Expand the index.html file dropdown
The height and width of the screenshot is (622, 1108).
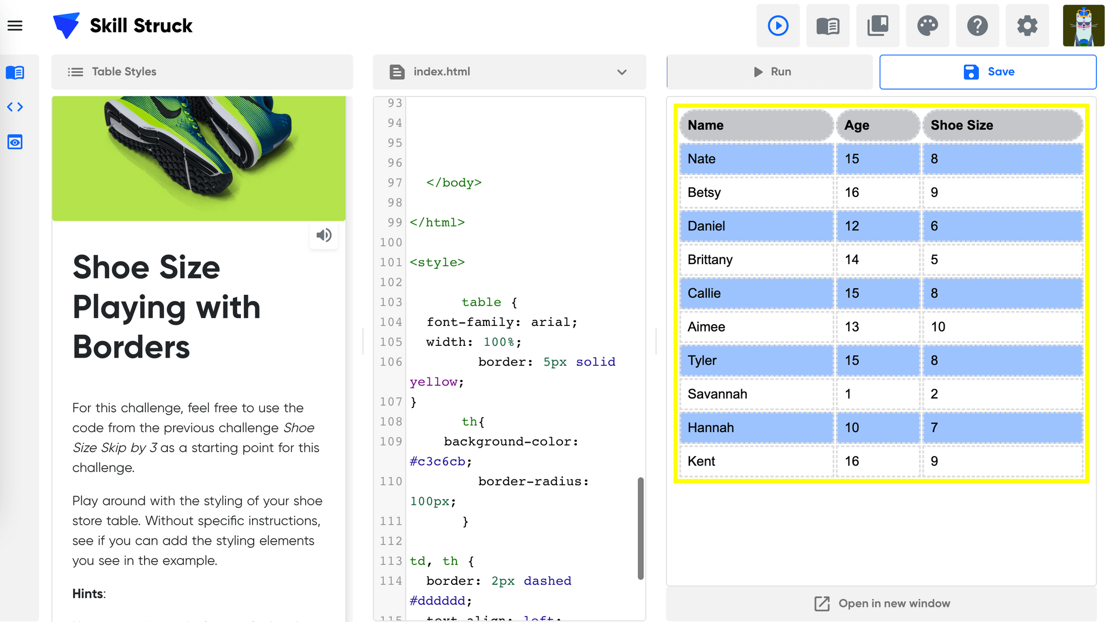(622, 72)
